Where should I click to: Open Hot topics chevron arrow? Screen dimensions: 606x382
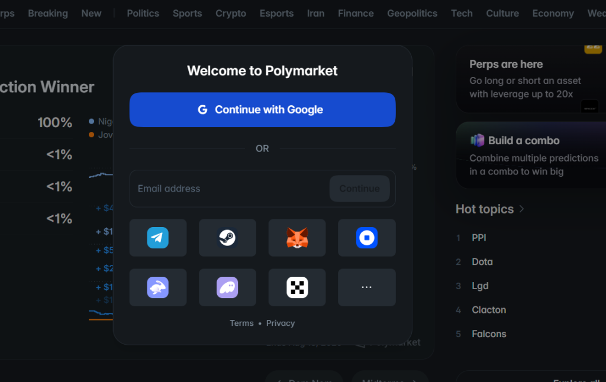pyautogui.click(x=522, y=209)
